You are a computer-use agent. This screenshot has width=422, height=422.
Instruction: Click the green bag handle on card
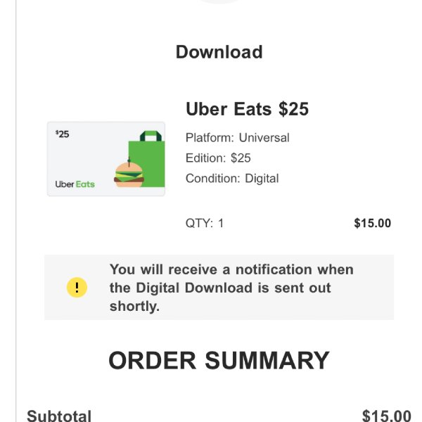(151, 136)
